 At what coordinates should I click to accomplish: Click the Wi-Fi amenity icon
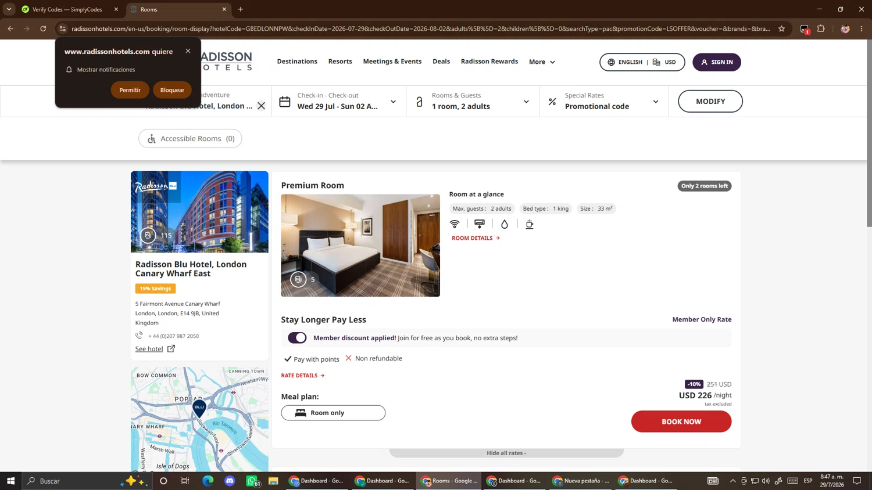coord(455,224)
